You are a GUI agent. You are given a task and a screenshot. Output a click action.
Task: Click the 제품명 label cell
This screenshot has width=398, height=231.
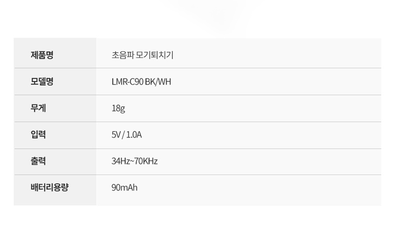coord(55,53)
